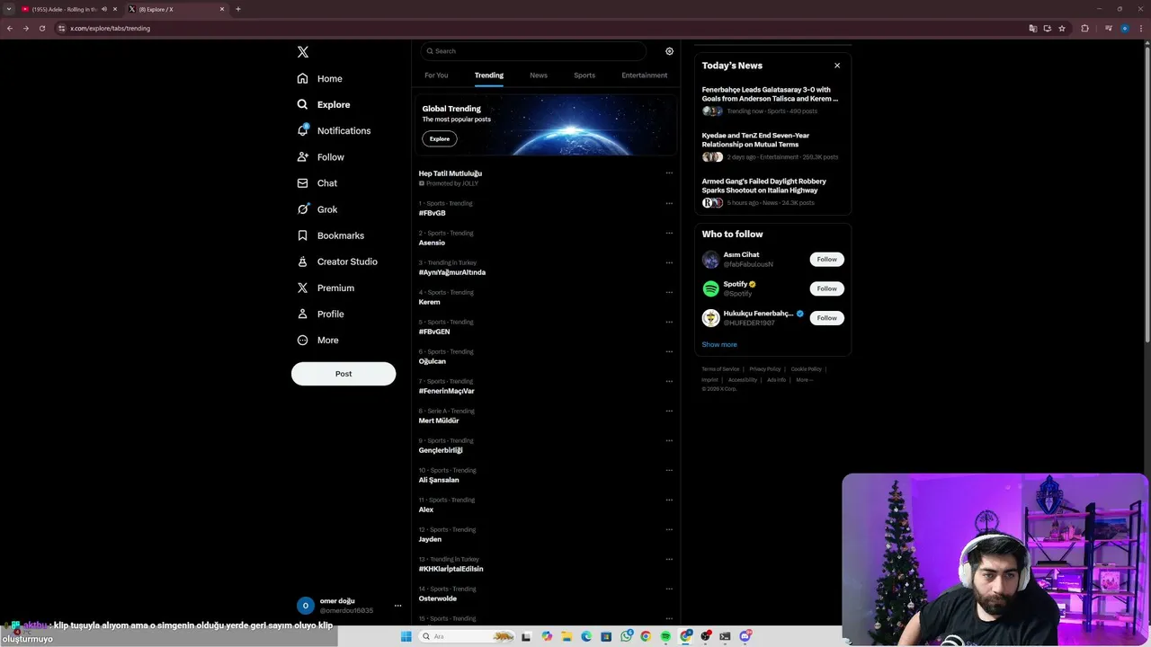Open the Follow page in the sidebar

coord(321,156)
